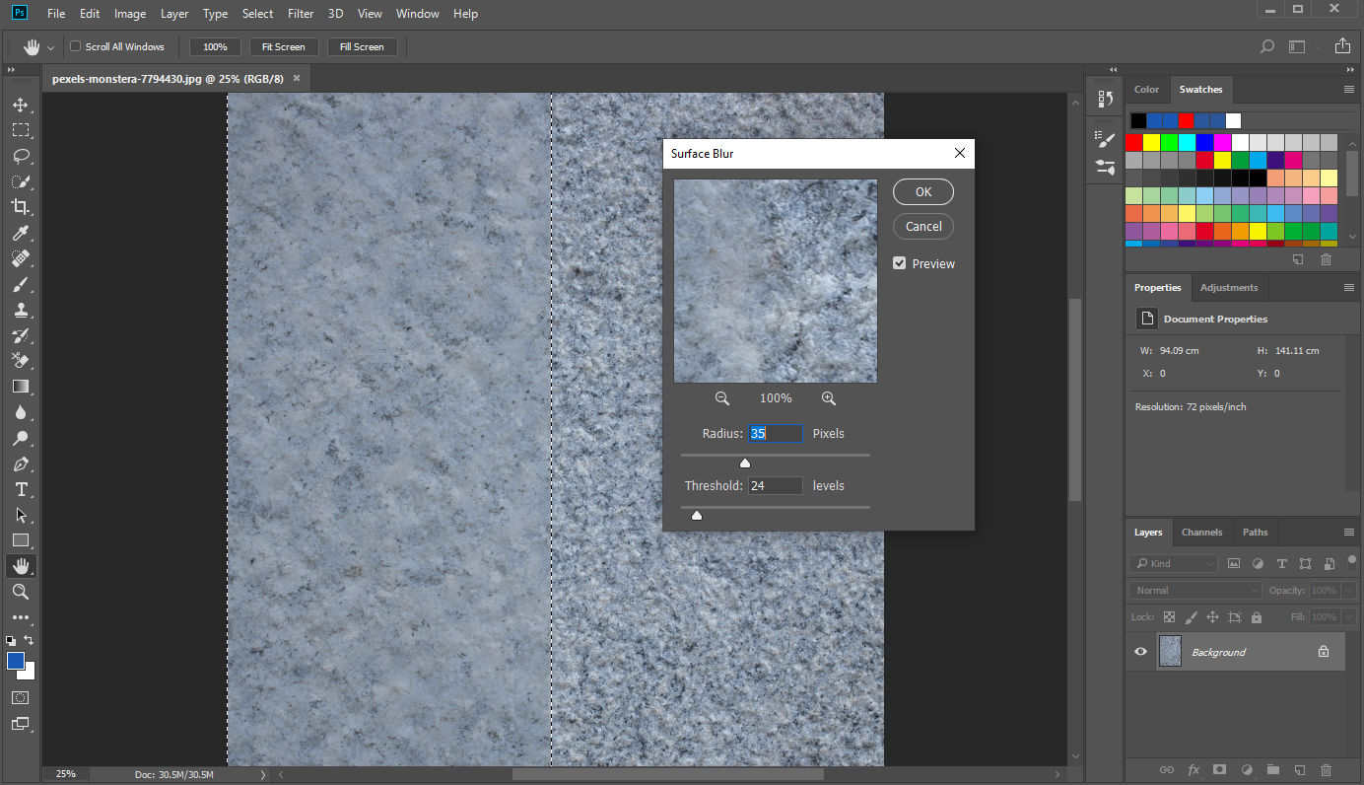This screenshot has height=785, width=1364.
Task: Select the Horizontal Type tool
Action: (21, 488)
